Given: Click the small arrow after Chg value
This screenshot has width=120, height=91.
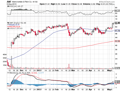Looking at the screenshot, I should [x=114, y=4].
